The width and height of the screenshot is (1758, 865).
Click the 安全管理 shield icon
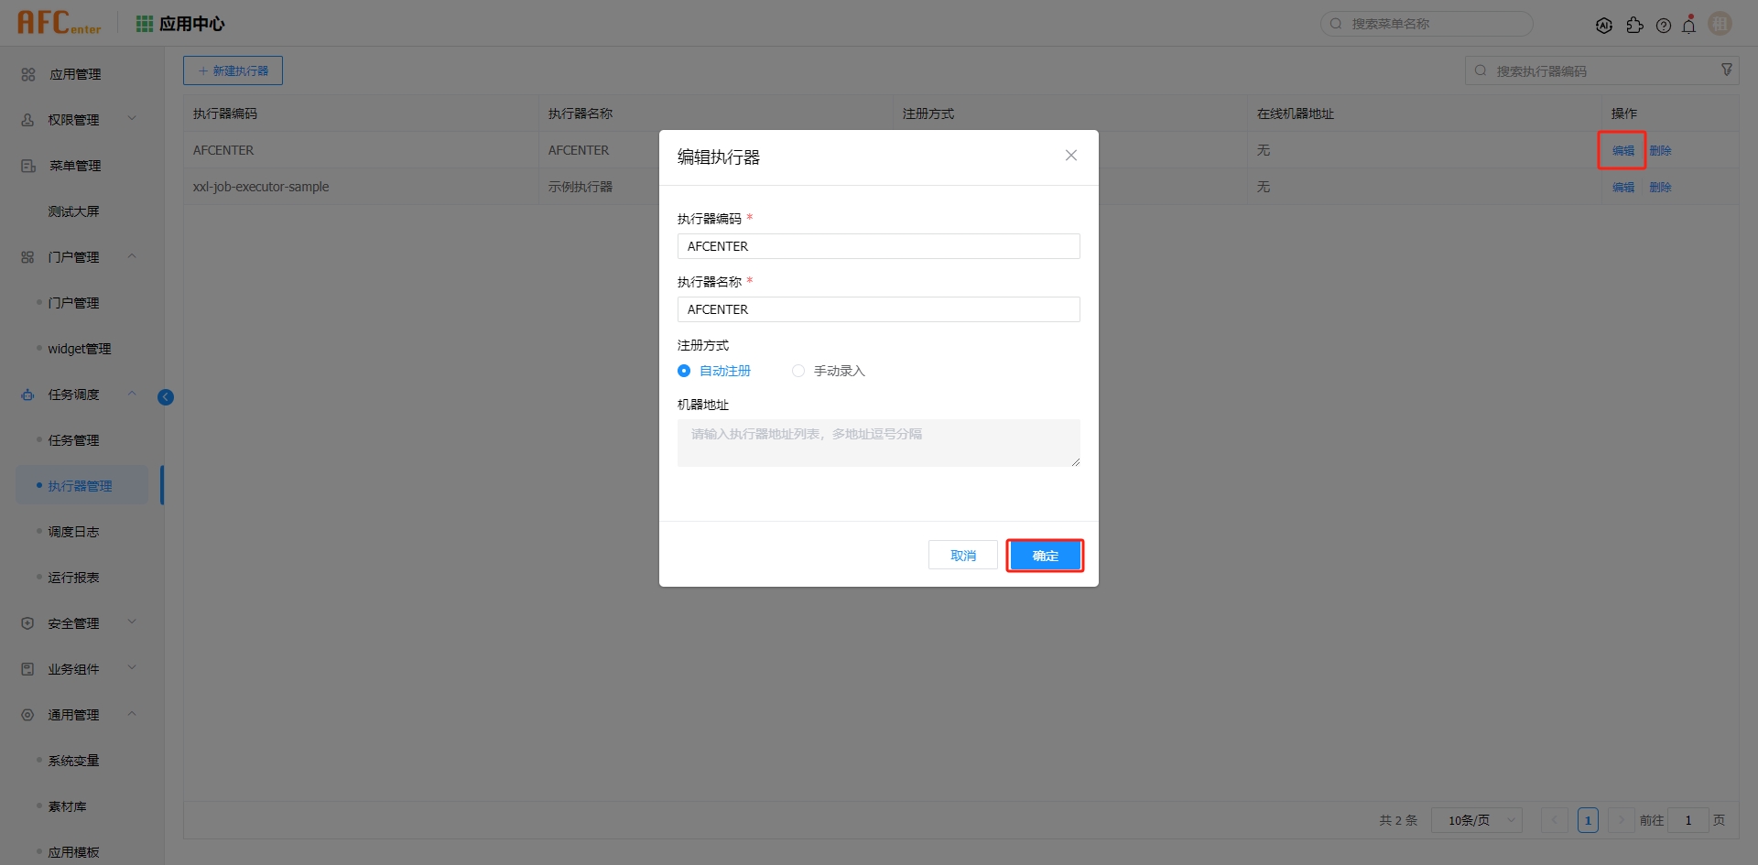tap(27, 623)
